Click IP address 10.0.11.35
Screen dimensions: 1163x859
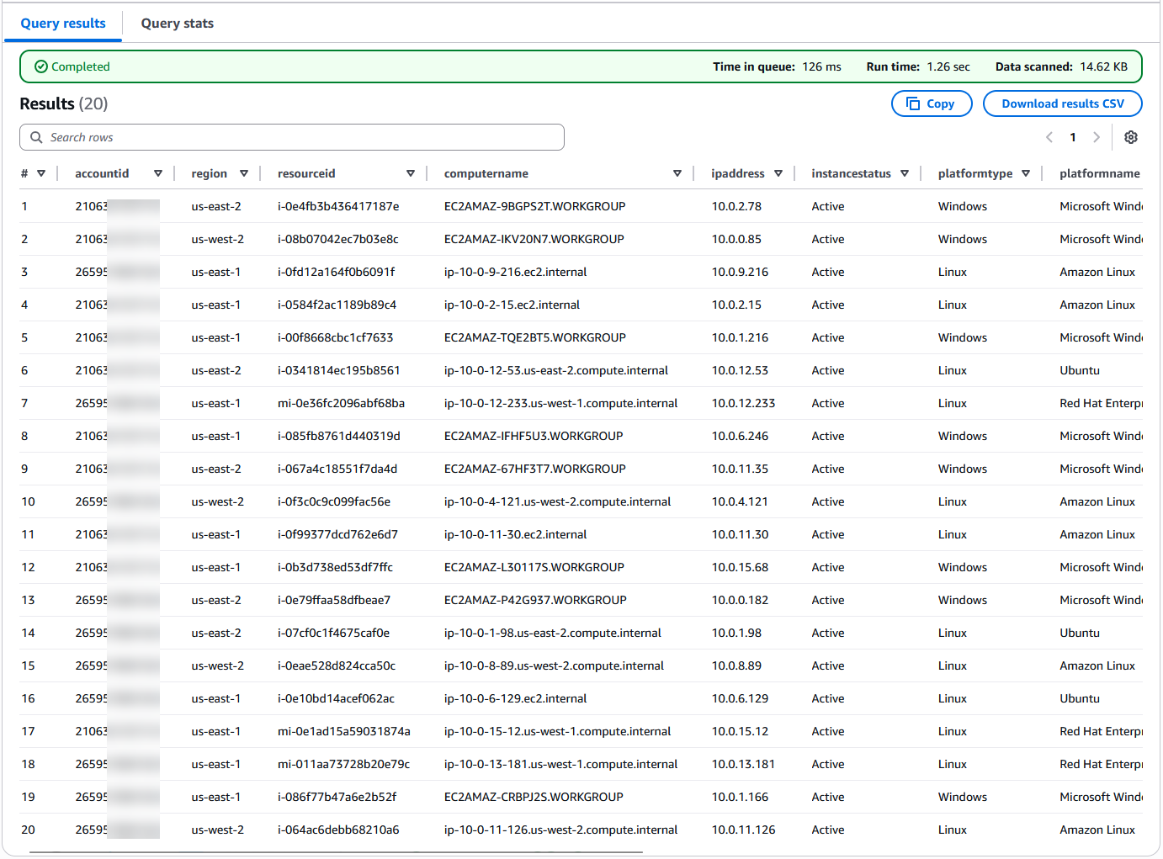[x=740, y=469]
